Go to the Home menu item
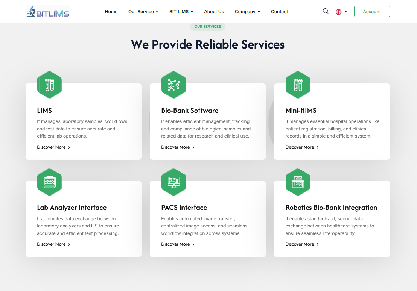Image resolution: width=417 pixels, height=291 pixels. pos(111,12)
